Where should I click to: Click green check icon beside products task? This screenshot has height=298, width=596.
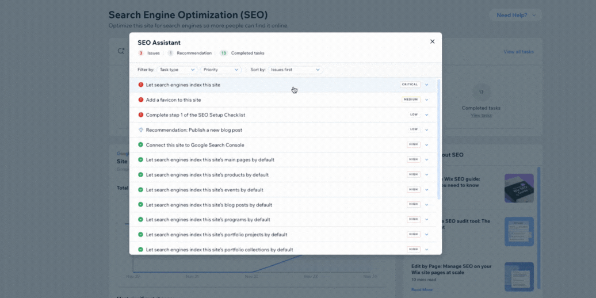140,174
